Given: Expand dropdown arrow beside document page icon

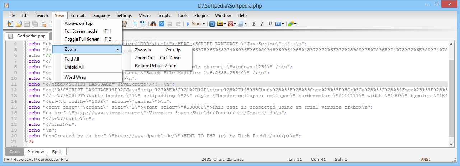Looking at the screenshot, I should click(x=245, y=24).
